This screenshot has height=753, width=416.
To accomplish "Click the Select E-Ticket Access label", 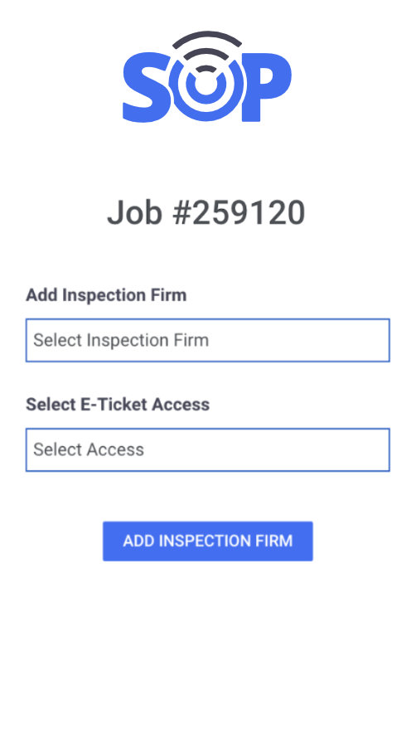I will tap(118, 405).
